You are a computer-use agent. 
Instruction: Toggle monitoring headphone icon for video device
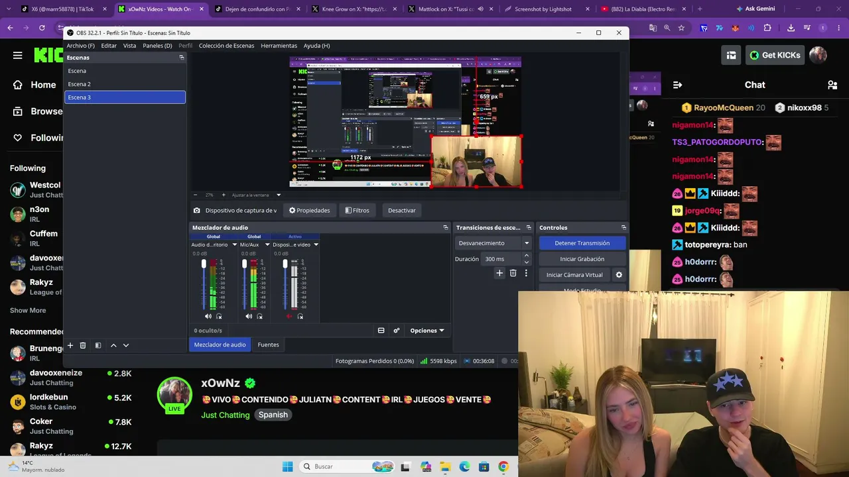pyautogui.click(x=300, y=317)
